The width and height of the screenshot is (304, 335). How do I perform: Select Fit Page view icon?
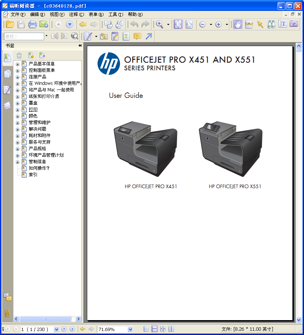pos(178,24)
